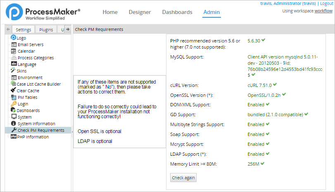Select Case List Cache Builder

[38, 84]
